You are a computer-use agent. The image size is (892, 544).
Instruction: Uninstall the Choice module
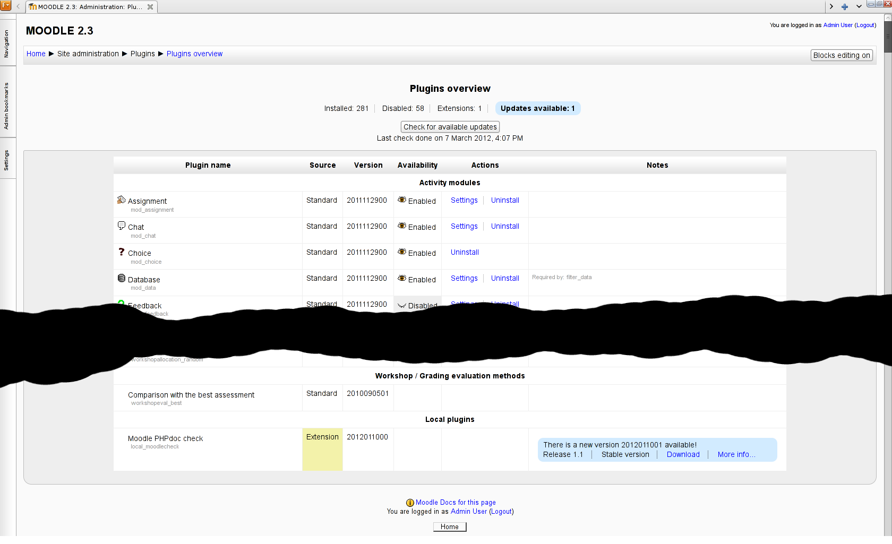[x=465, y=252]
